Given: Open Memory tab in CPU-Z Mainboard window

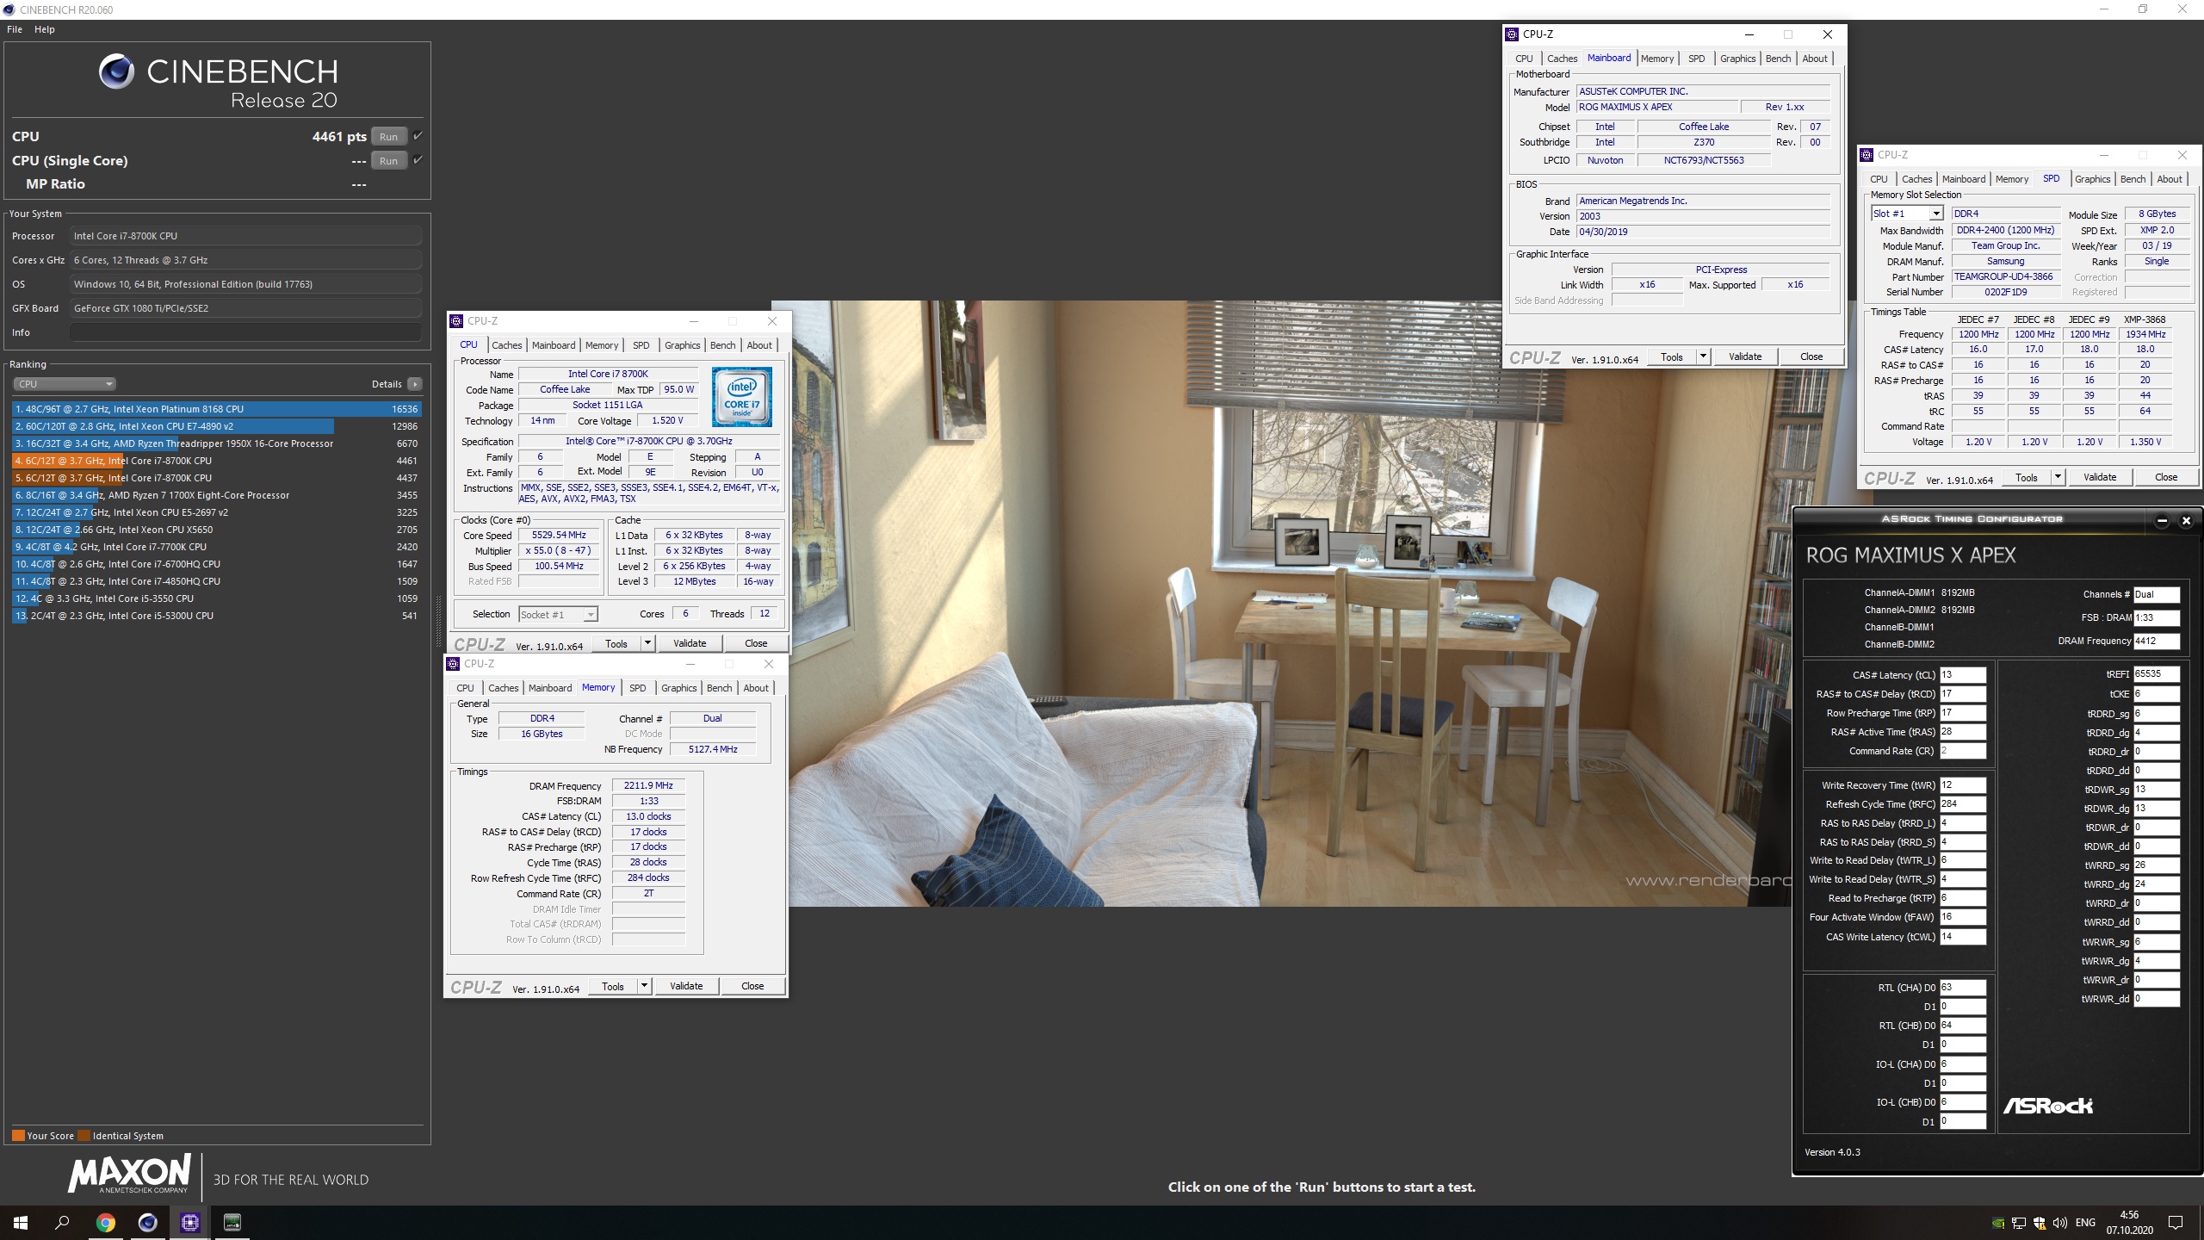Looking at the screenshot, I should coord(1657,59).
